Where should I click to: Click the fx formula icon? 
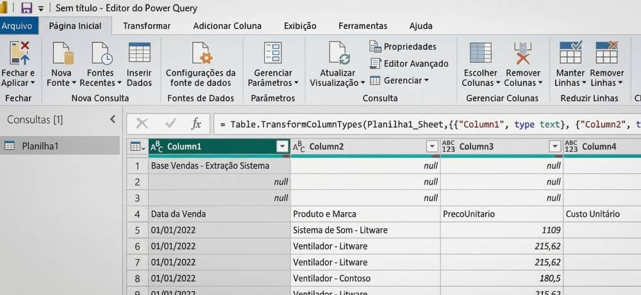pos(196,124)
